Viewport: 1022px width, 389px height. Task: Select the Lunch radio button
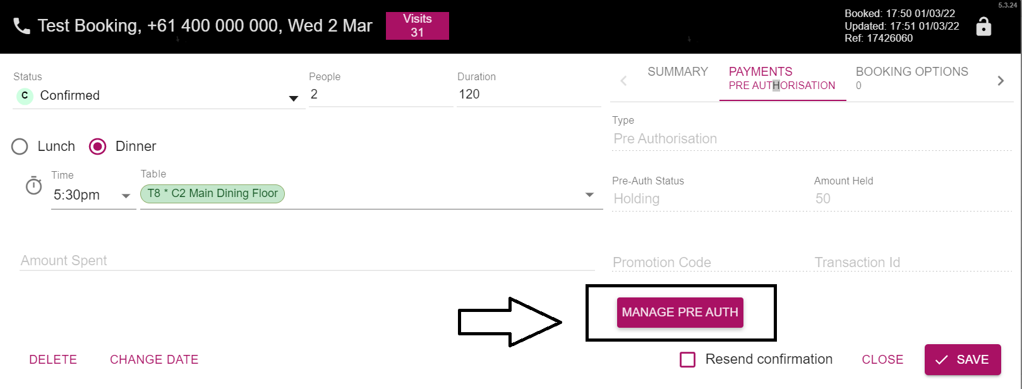tap(20, 146)
